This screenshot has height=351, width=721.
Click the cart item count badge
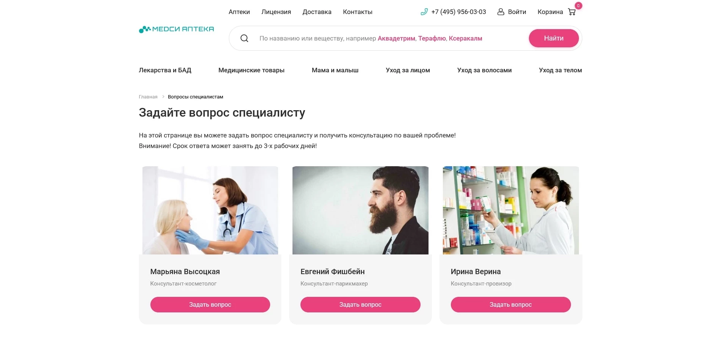click(578, 6)
